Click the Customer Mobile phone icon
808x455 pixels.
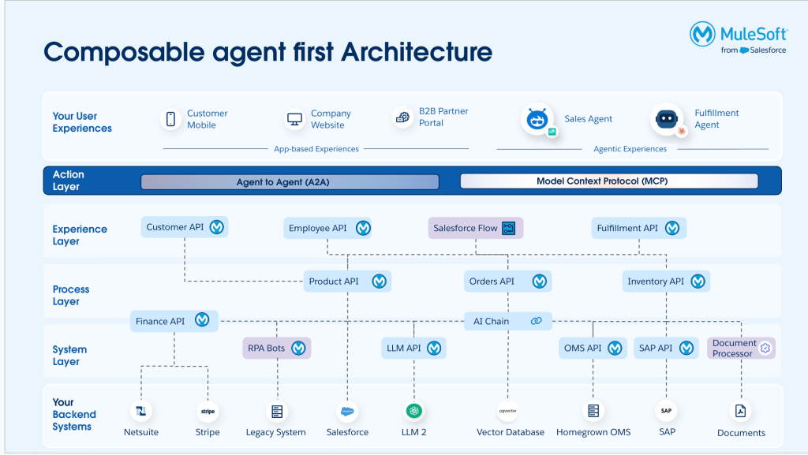170,119
